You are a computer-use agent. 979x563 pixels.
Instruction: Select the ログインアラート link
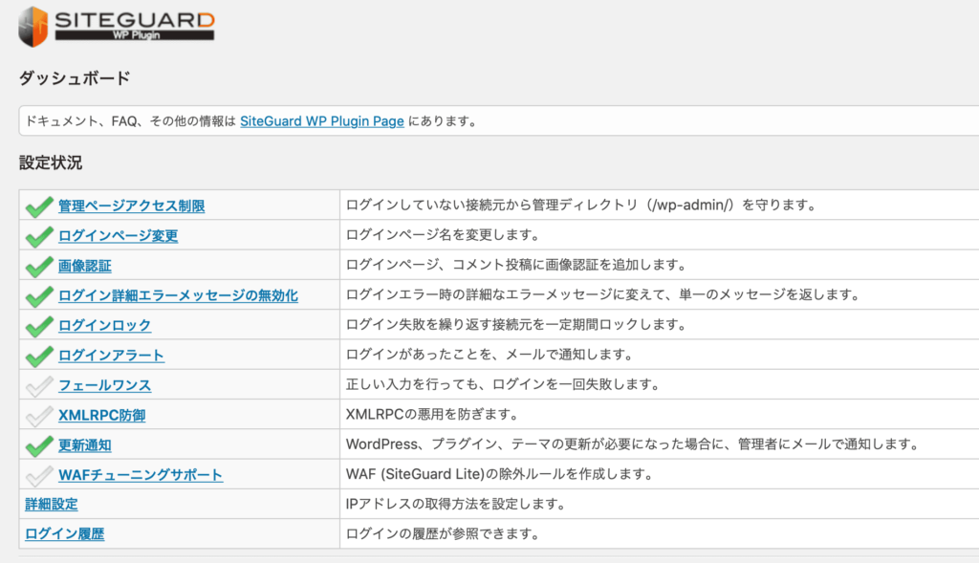point(111,356)
